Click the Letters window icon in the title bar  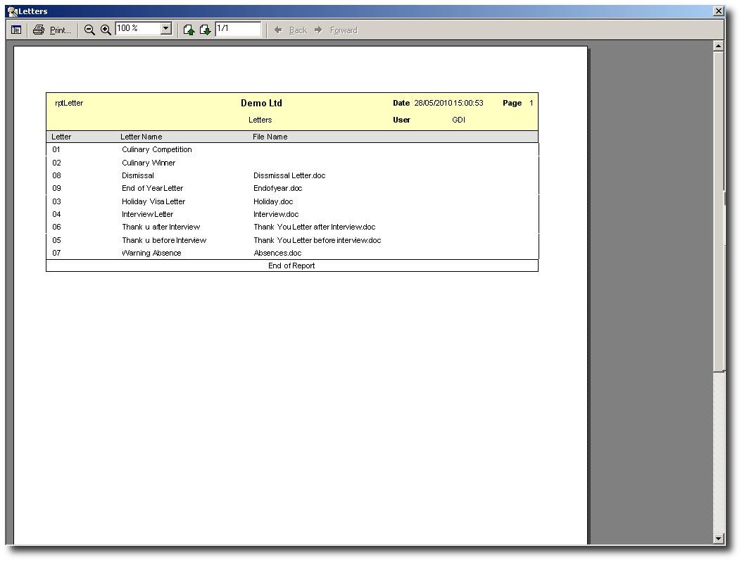12,11
